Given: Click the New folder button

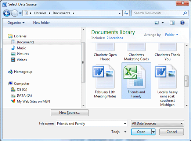Looking at the screenshot, I should [42, 23].
